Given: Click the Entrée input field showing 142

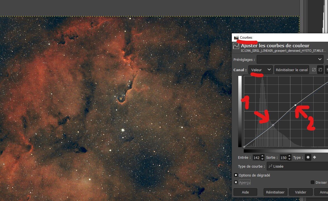Looking at the screenshot, I should [256, 158].
